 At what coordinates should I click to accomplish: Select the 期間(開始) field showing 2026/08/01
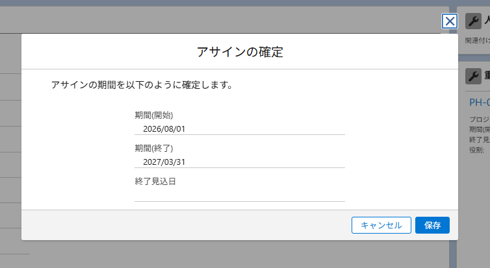(239, 128)
